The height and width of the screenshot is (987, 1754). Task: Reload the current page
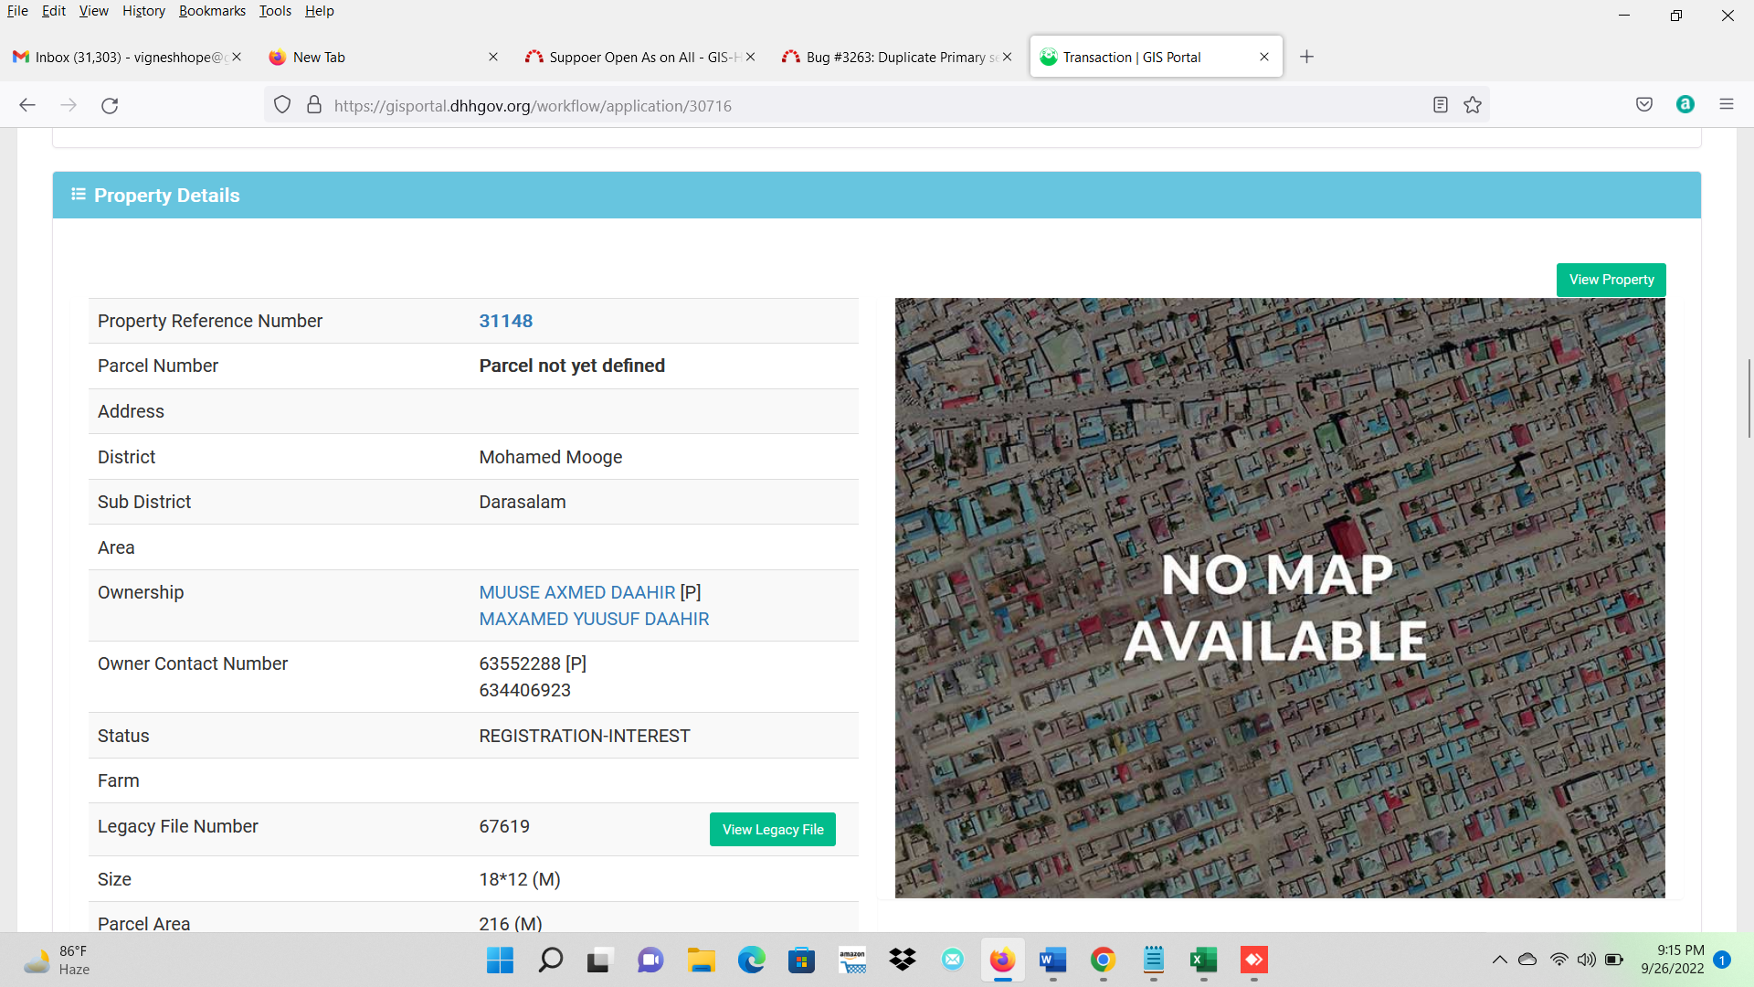coord(110,105)
